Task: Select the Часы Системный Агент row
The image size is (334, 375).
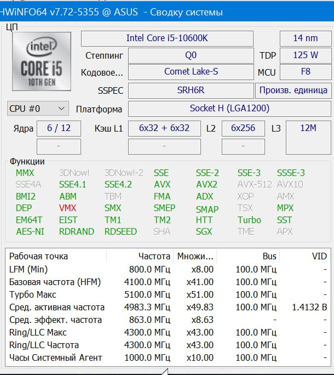Action: pos(168,358)
